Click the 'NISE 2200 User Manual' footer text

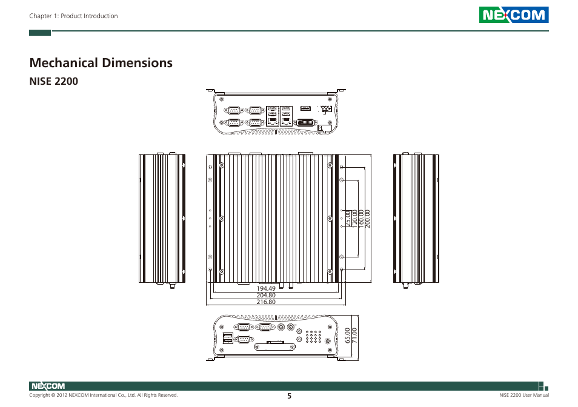point(524,395)
